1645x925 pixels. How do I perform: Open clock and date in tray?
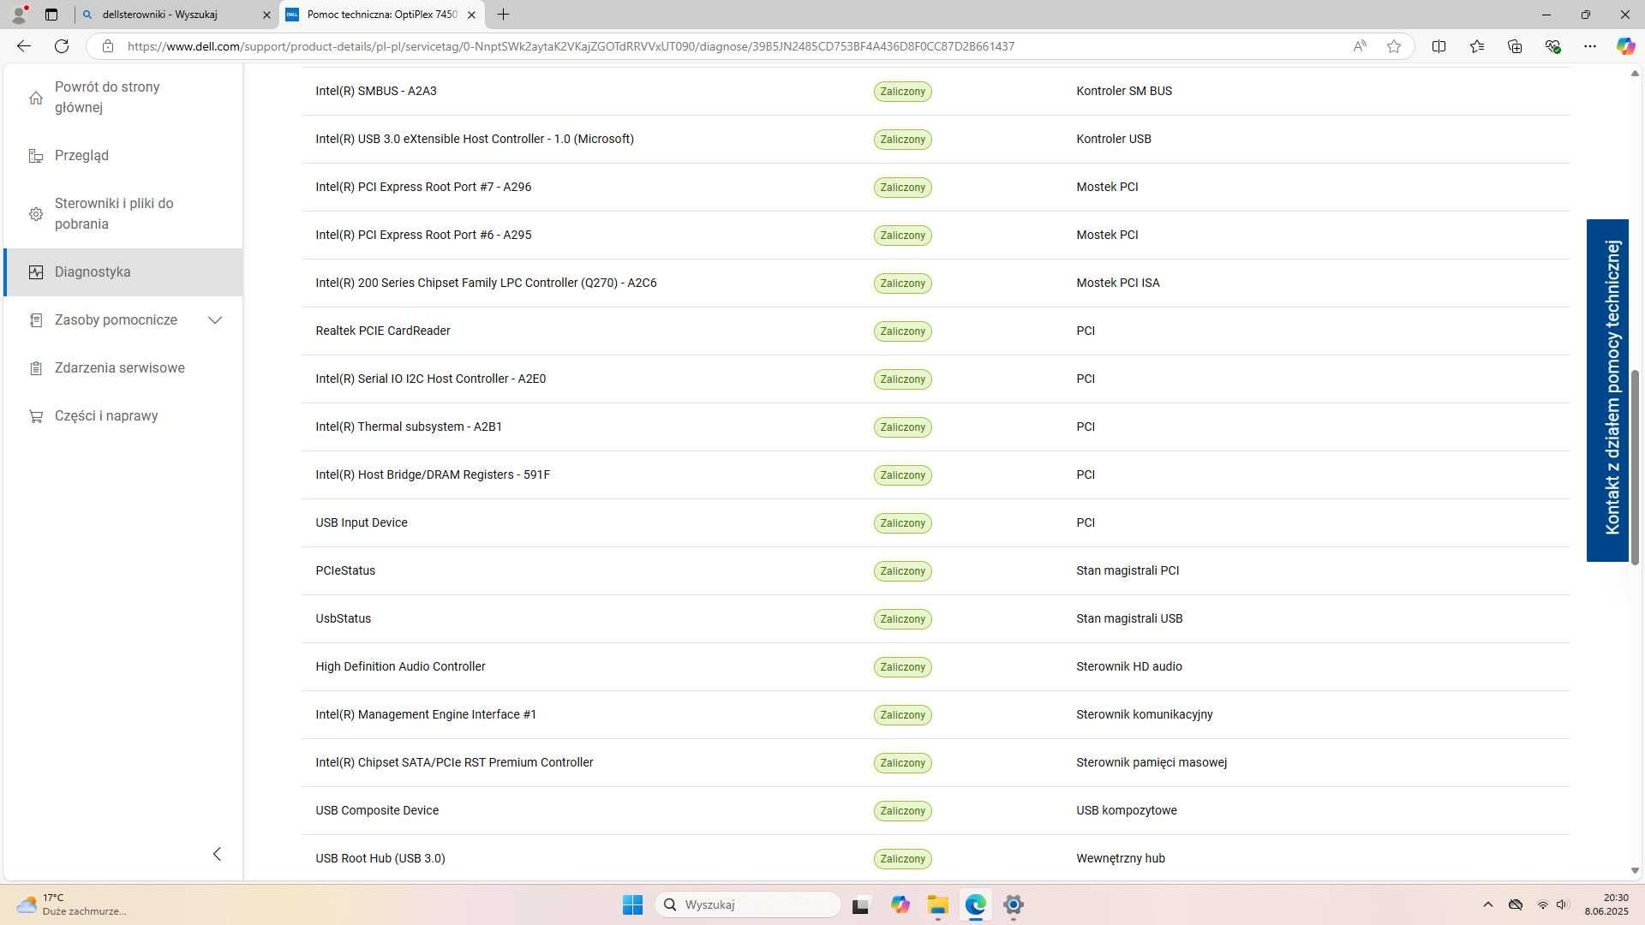[x=1606, y=904]
